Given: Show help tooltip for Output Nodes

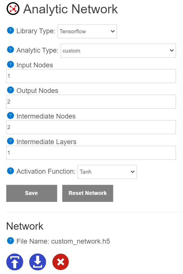Looking at the screenshot, I should tap(10, 90).
